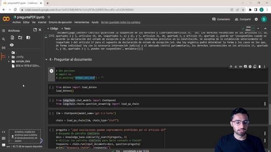Open the Editar menu

[x=26, y=22]
